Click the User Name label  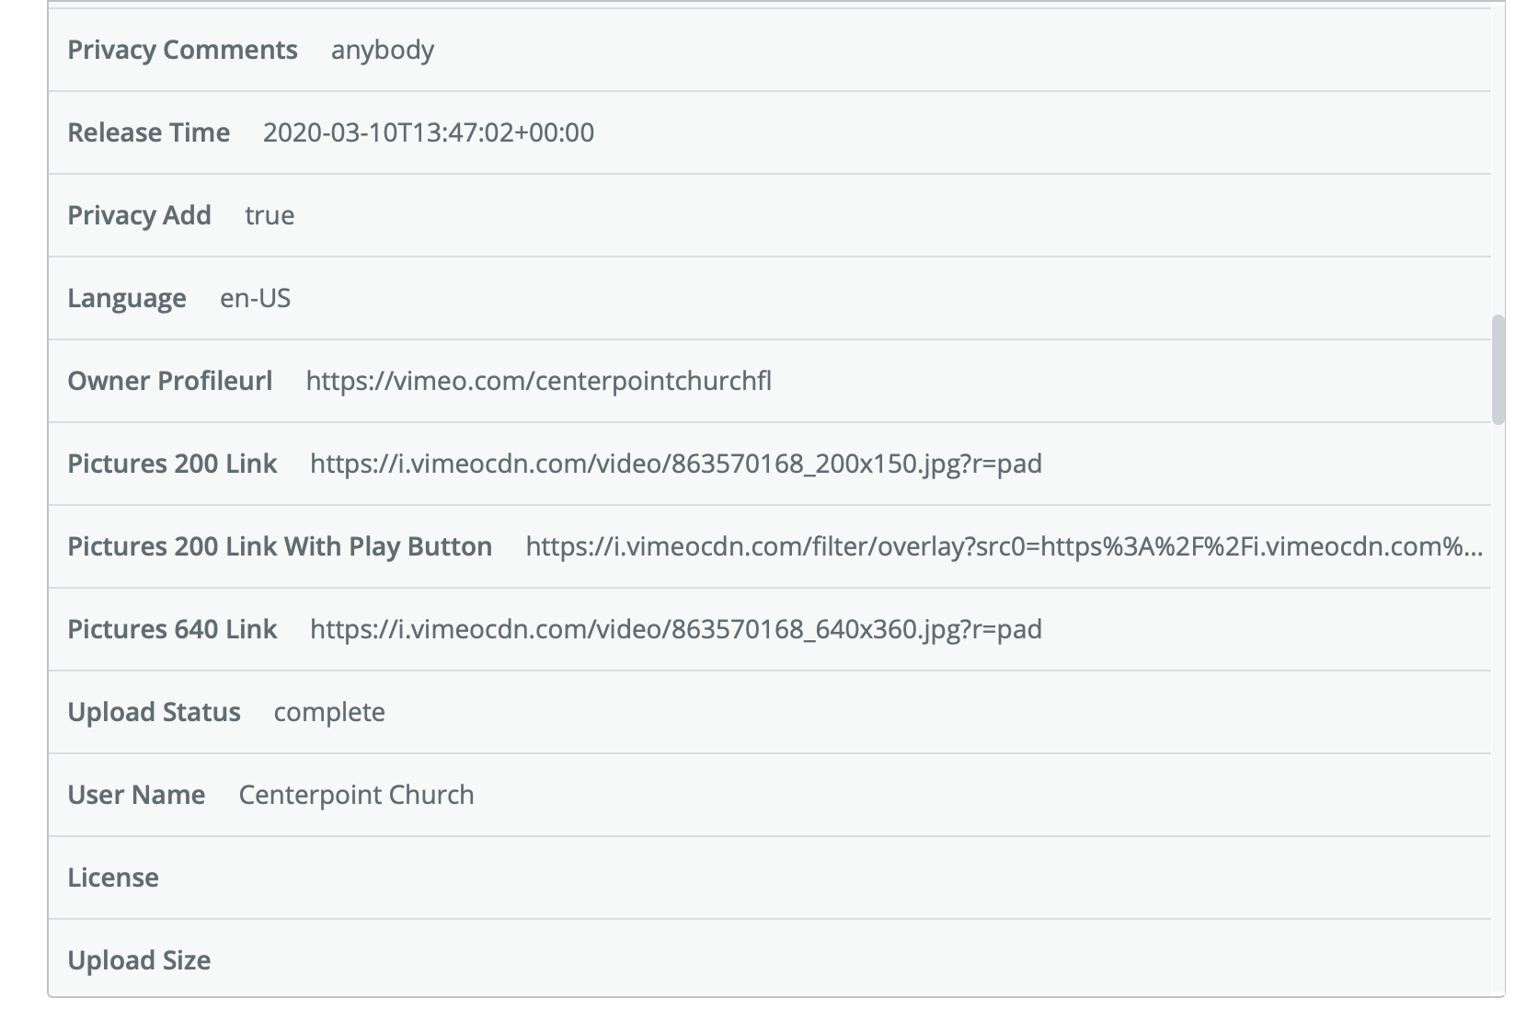coord(136,795)
